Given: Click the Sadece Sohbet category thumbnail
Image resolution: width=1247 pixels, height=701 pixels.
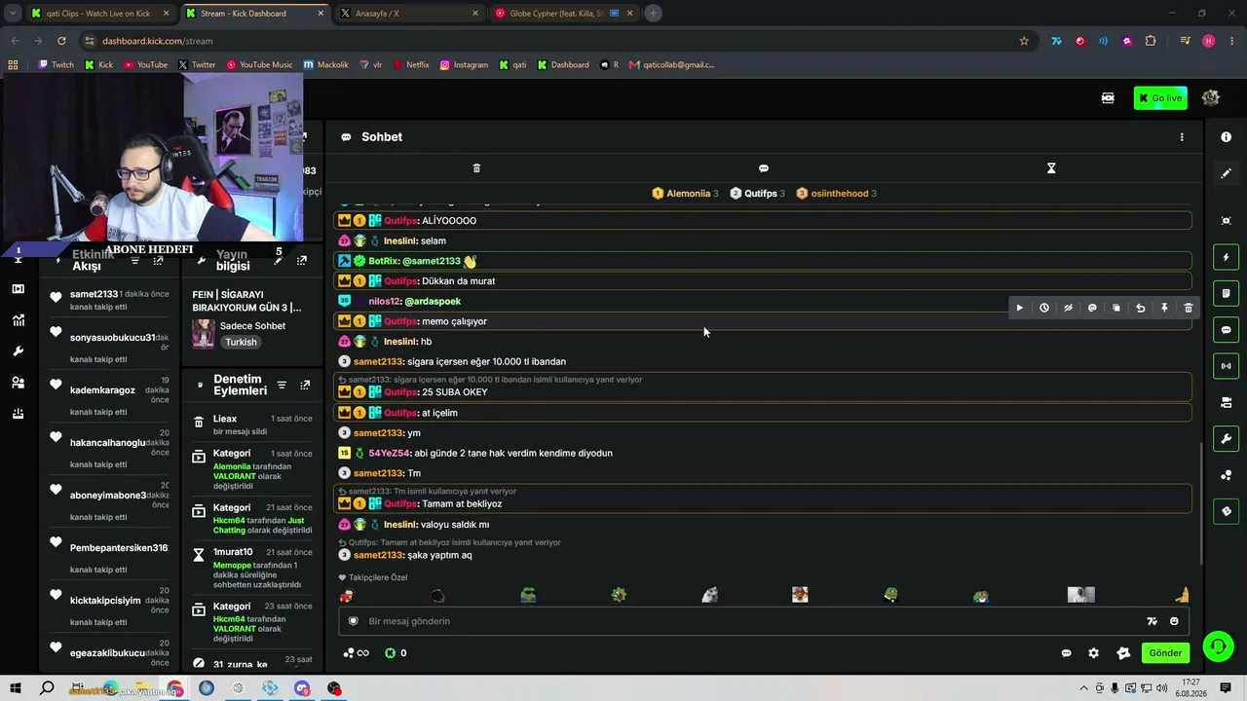Looking at the screenshot, I should (204, 333).
